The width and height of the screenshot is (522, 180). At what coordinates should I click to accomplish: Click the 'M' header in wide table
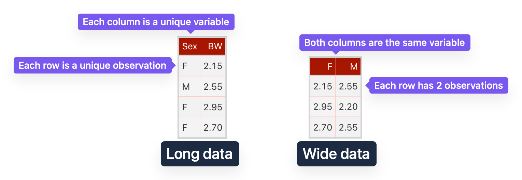348,66
